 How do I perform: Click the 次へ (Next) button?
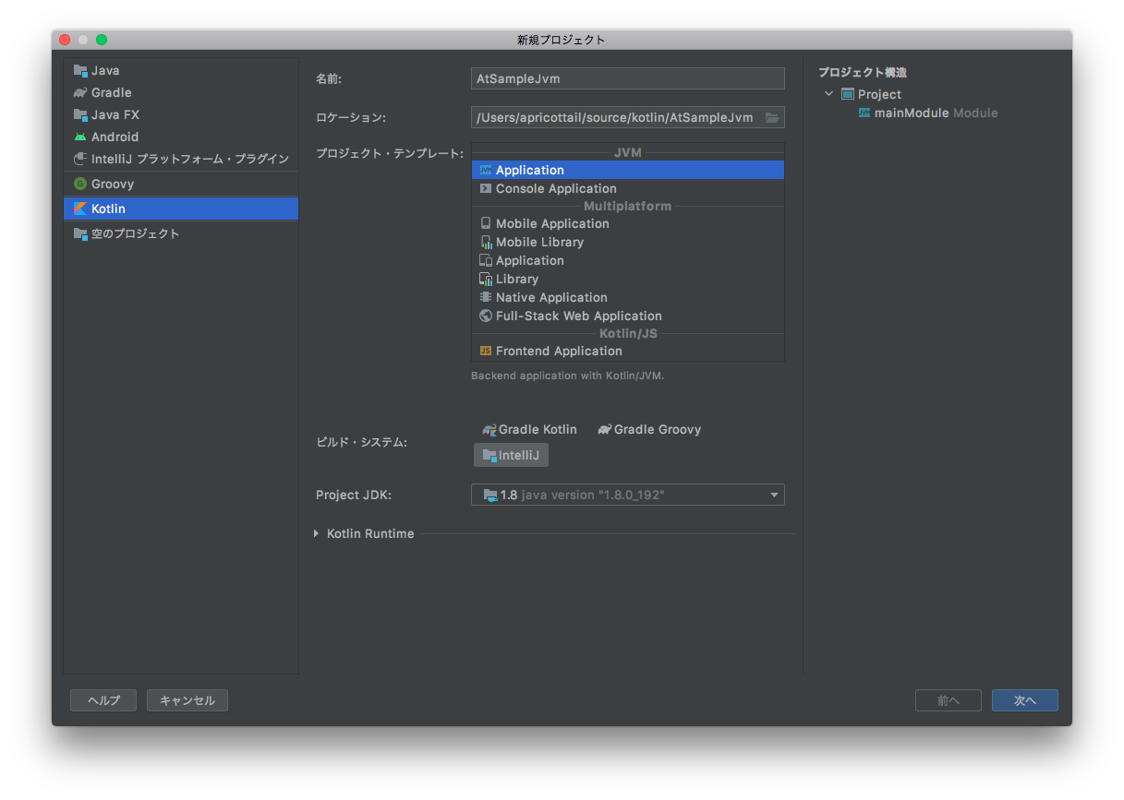pyautogui.click(x=1024, y=700)
